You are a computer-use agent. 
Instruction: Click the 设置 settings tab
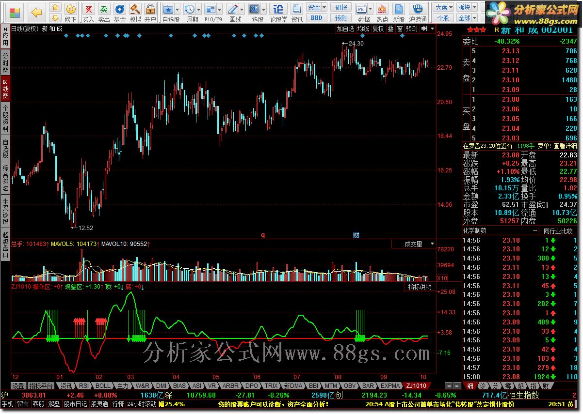18,386
